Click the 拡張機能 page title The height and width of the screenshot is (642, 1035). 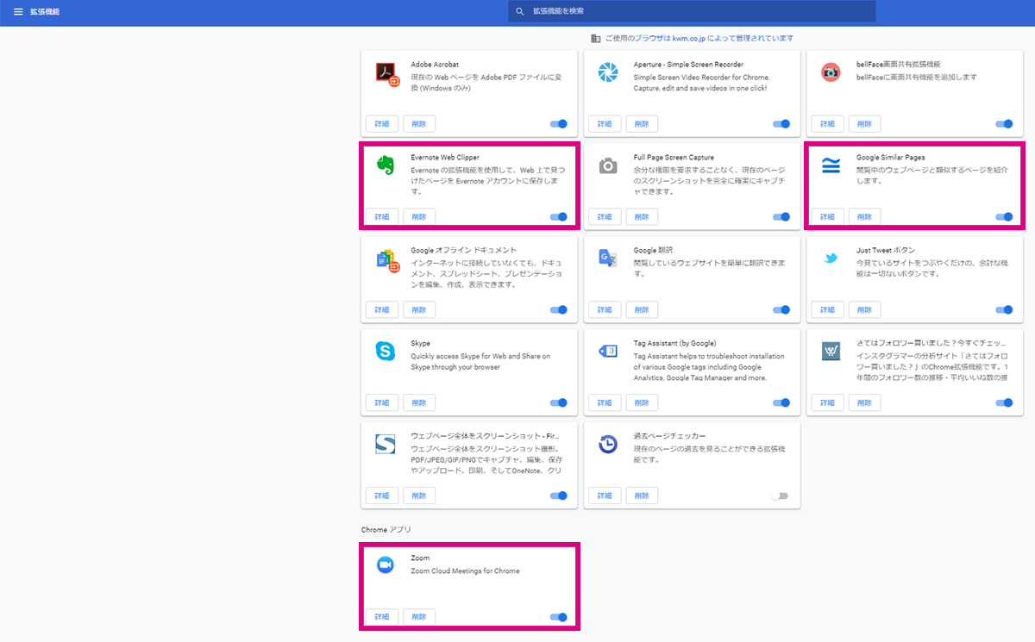point(44,11)
